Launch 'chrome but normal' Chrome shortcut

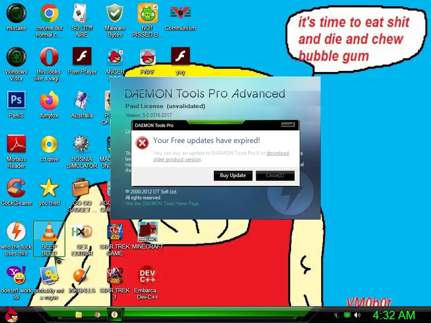[49, 13]
